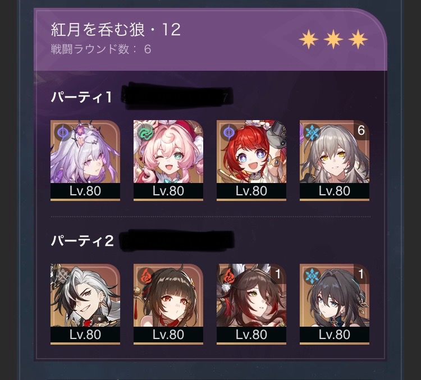Click the three-star rating in the header
421x380 pixels.
(333, 39)
